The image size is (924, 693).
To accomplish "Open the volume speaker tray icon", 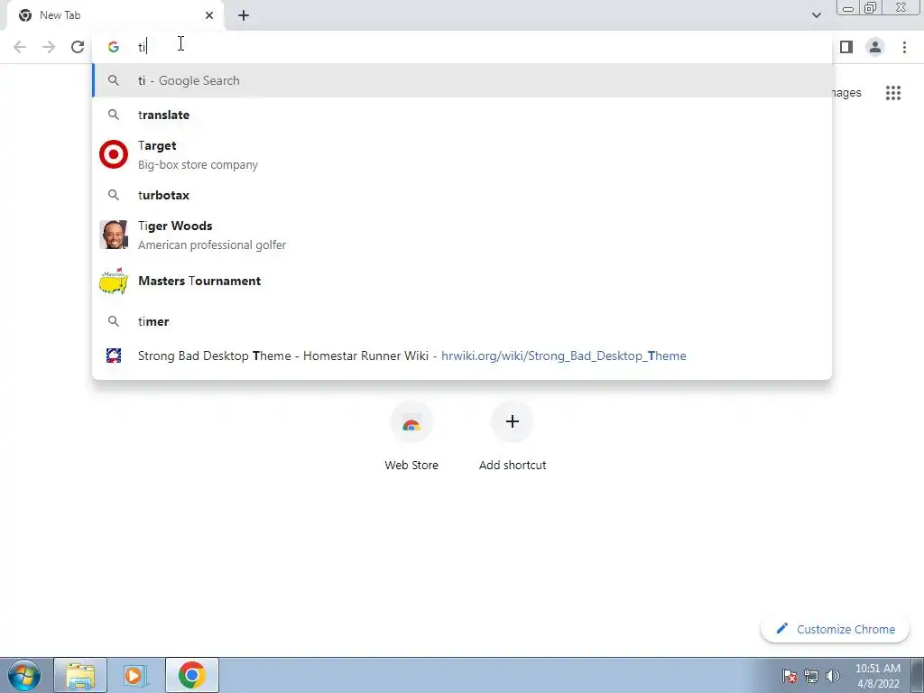I will point(833,676).
